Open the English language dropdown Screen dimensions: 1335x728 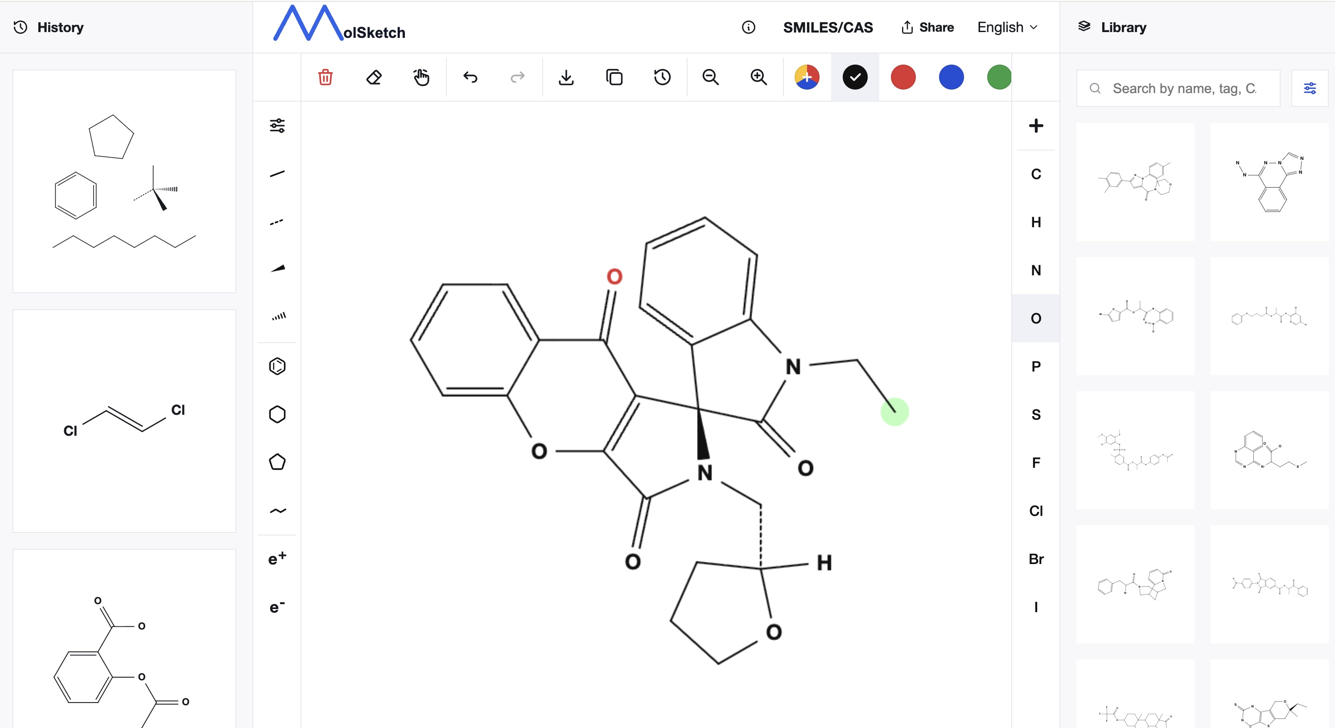click(x=1007, y=27)
